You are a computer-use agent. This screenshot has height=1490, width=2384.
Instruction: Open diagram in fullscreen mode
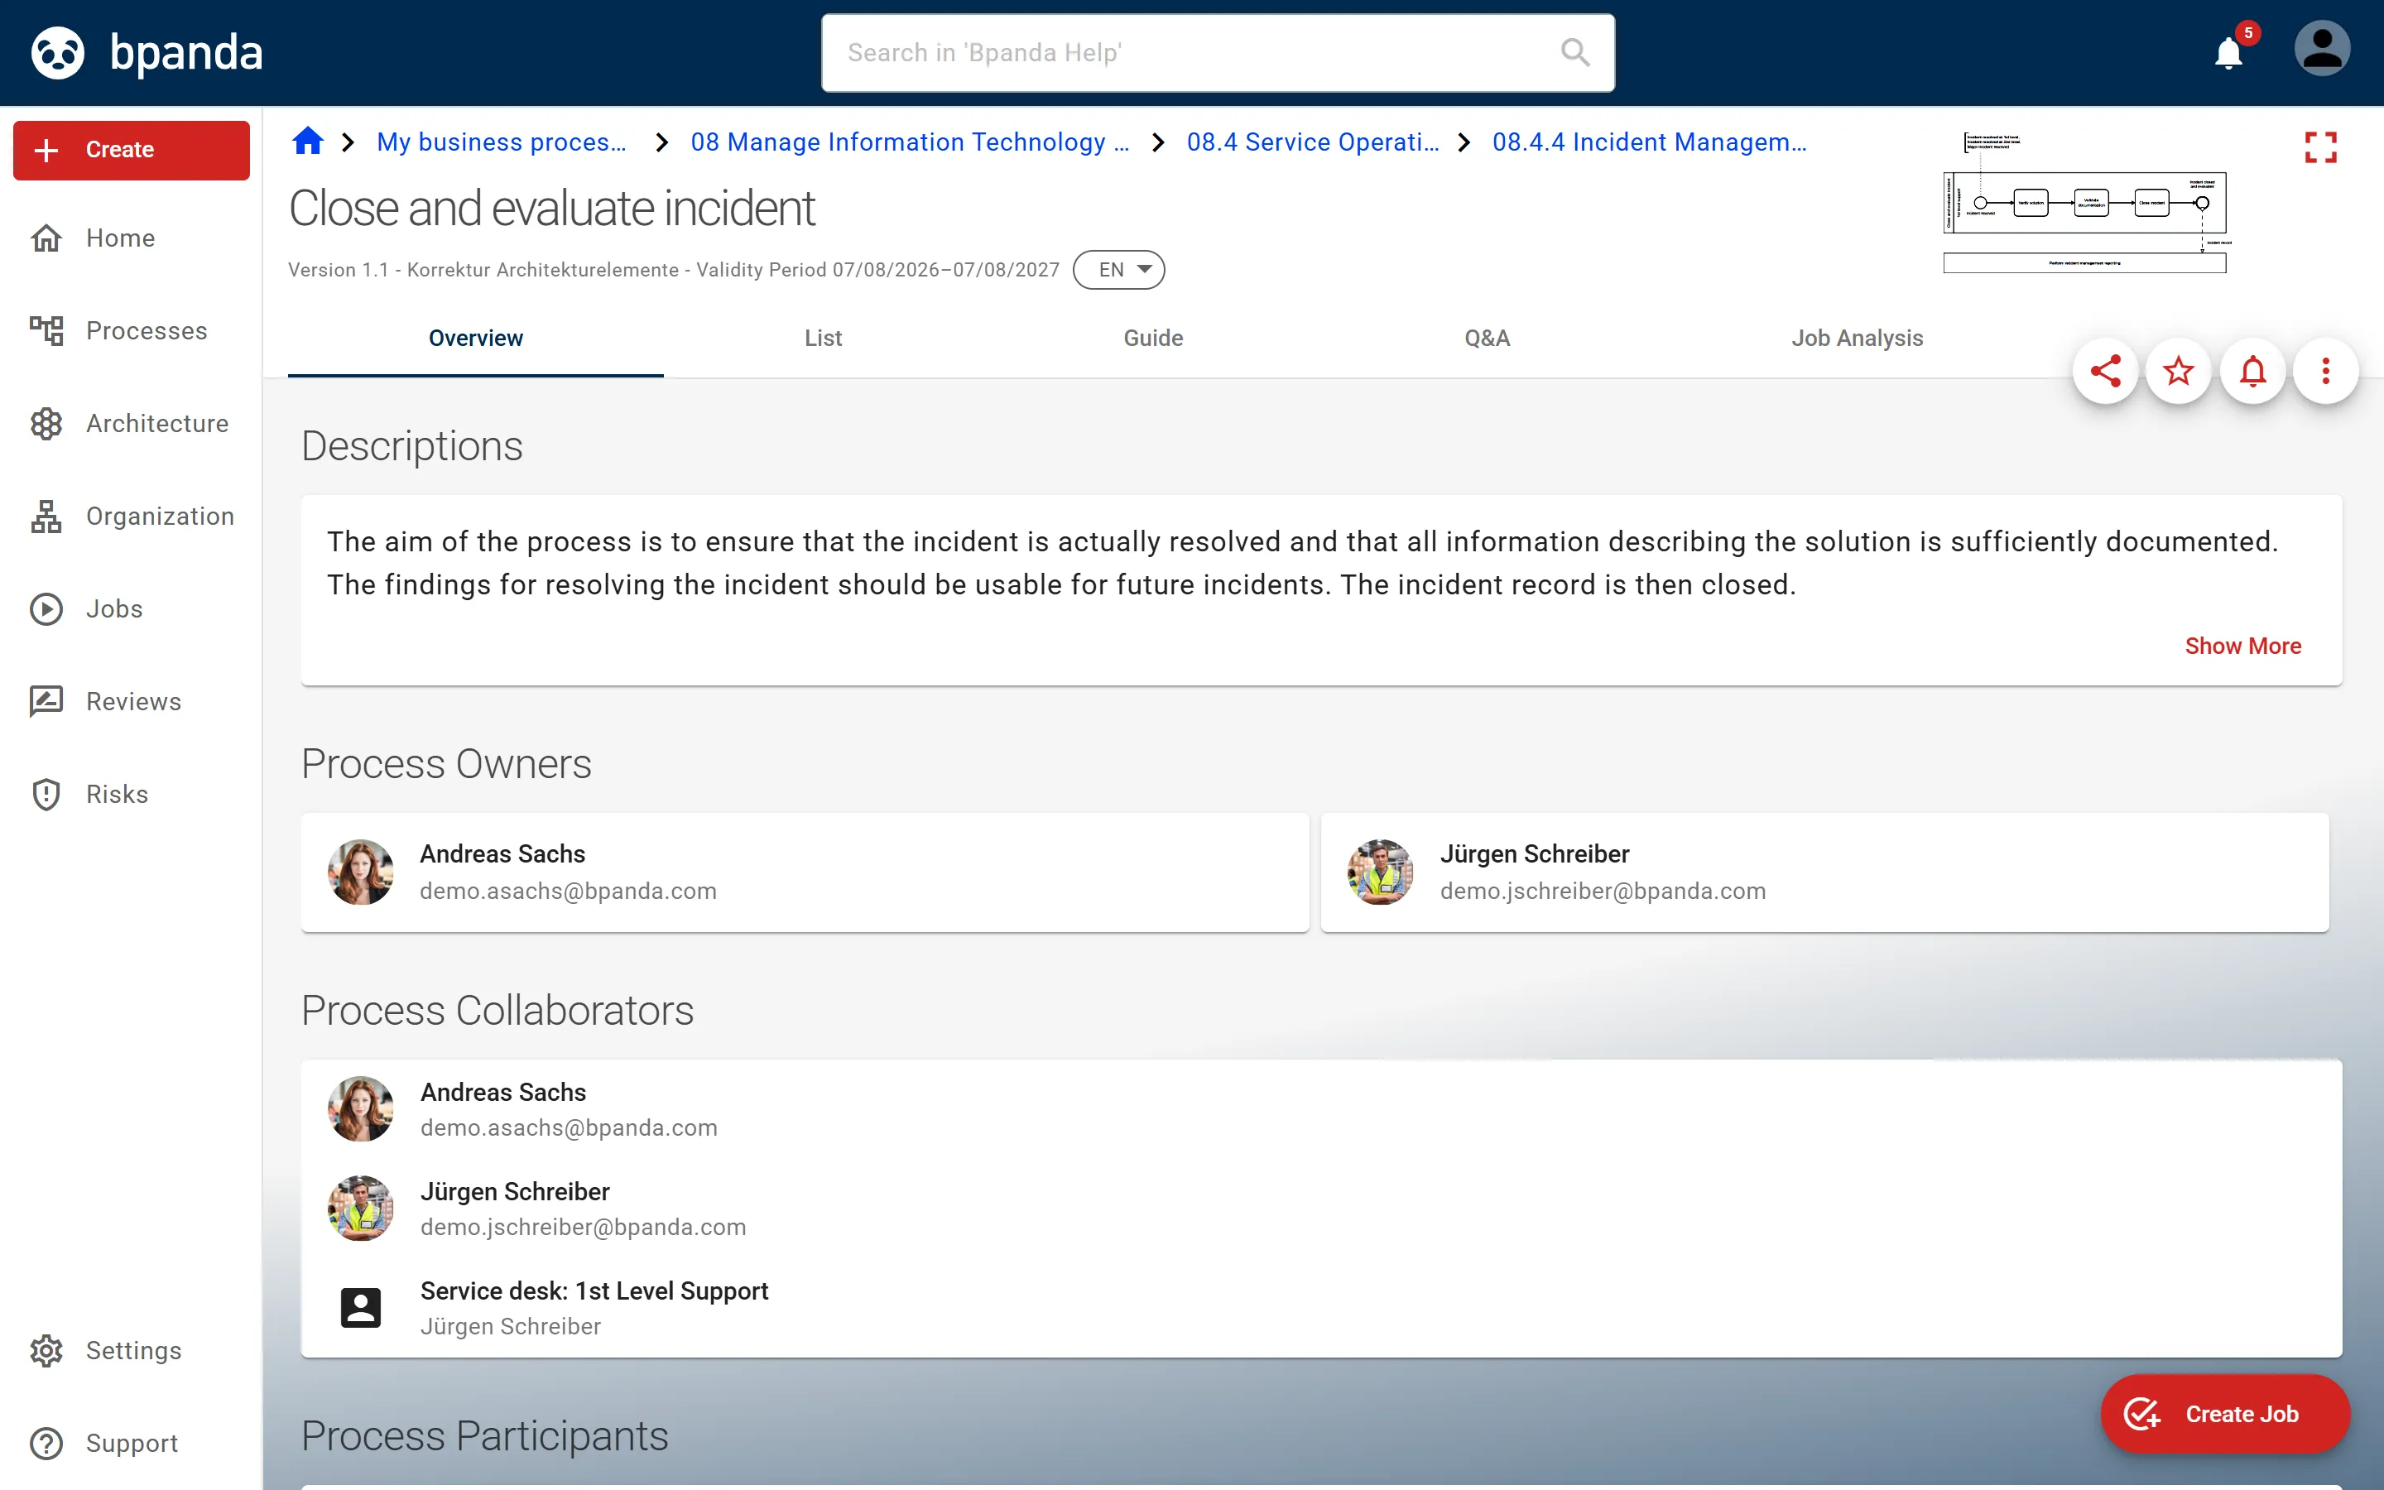pos(2321,148)
